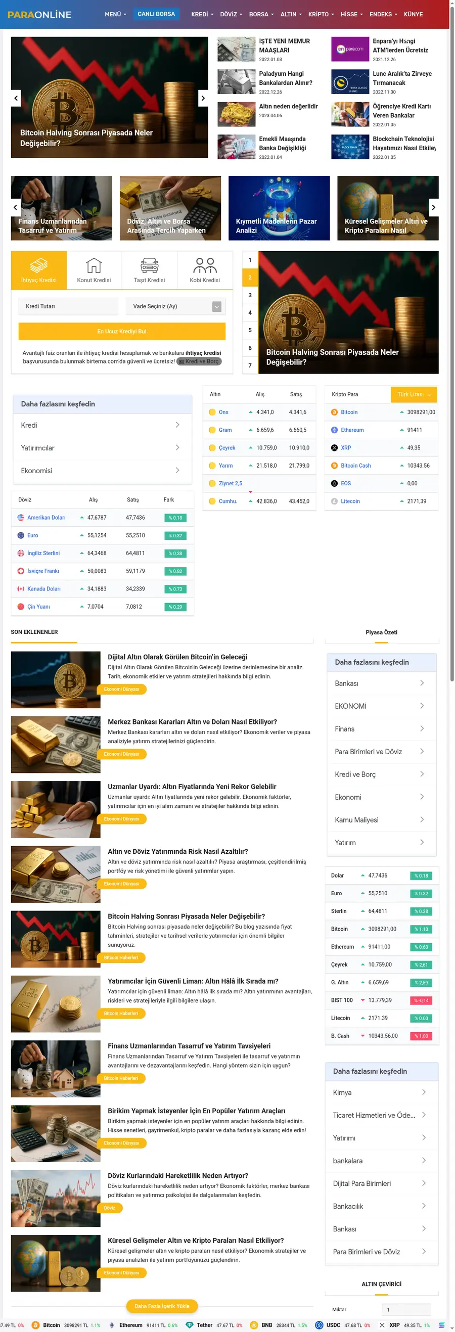This screenshot has height=1332, width=455.
Task: Open article Dijital Altın Olarak Görülen Bitcoin'in Geleceği
Action: click(177, 657)
